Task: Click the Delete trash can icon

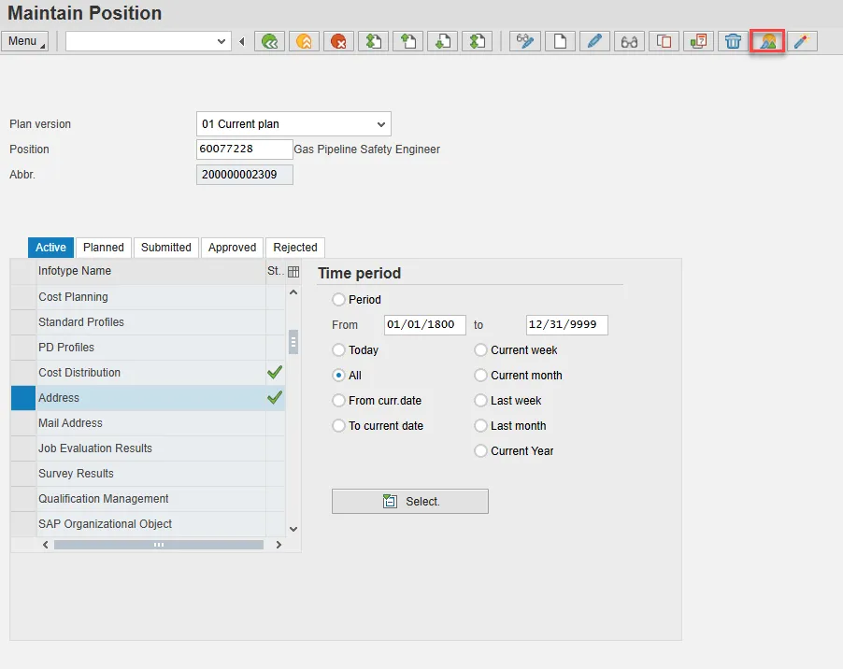Action: tap(734, 41)
